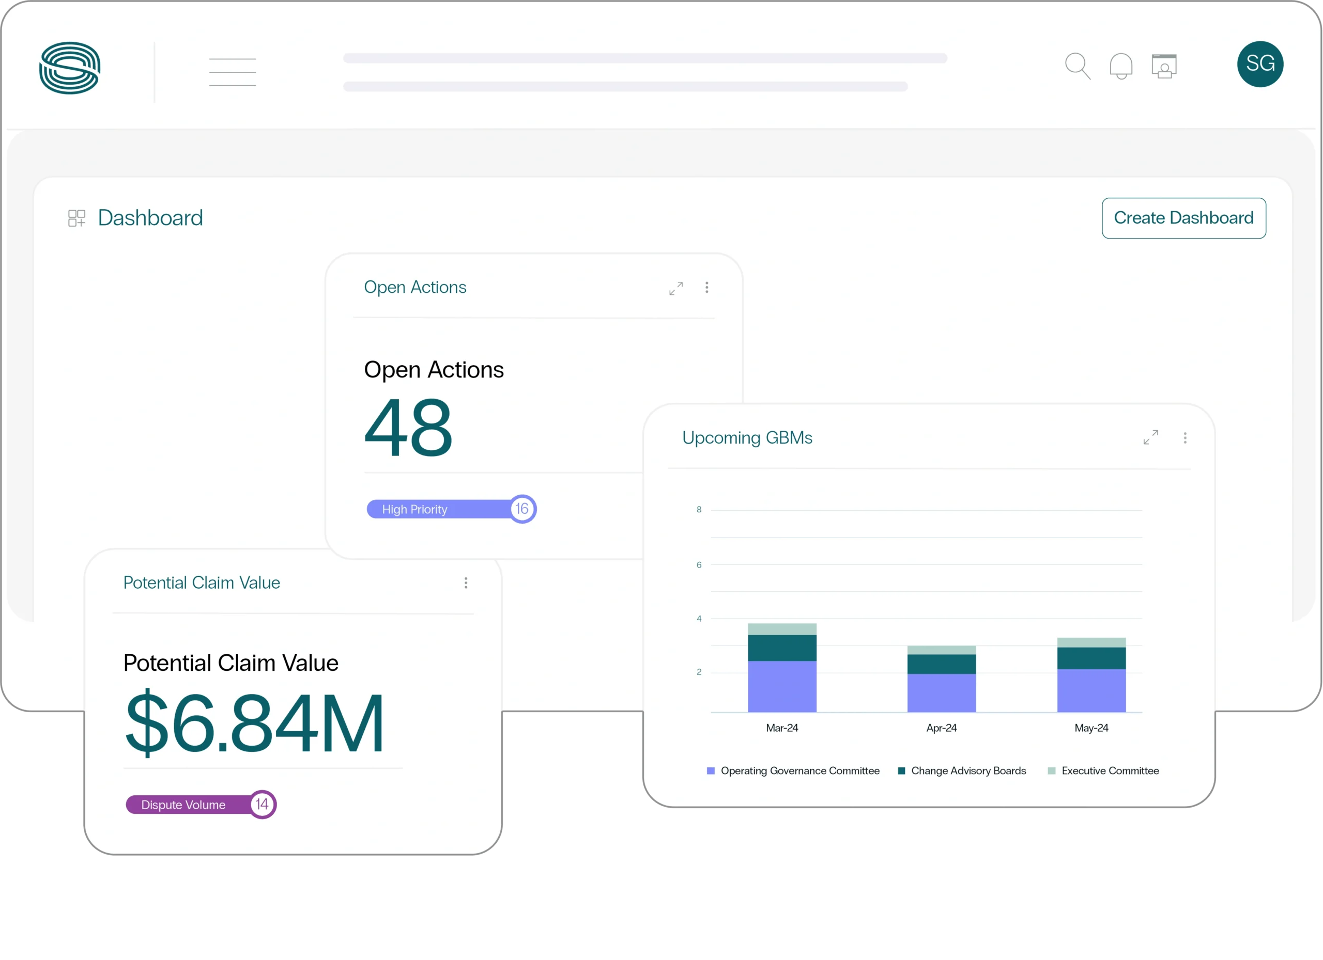
Task: Expand the Upcoming GBMs widget fullscreen
Action: (1150, 438)
